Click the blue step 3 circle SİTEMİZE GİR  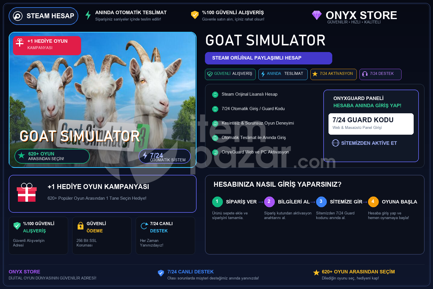[x=321, y=202]
